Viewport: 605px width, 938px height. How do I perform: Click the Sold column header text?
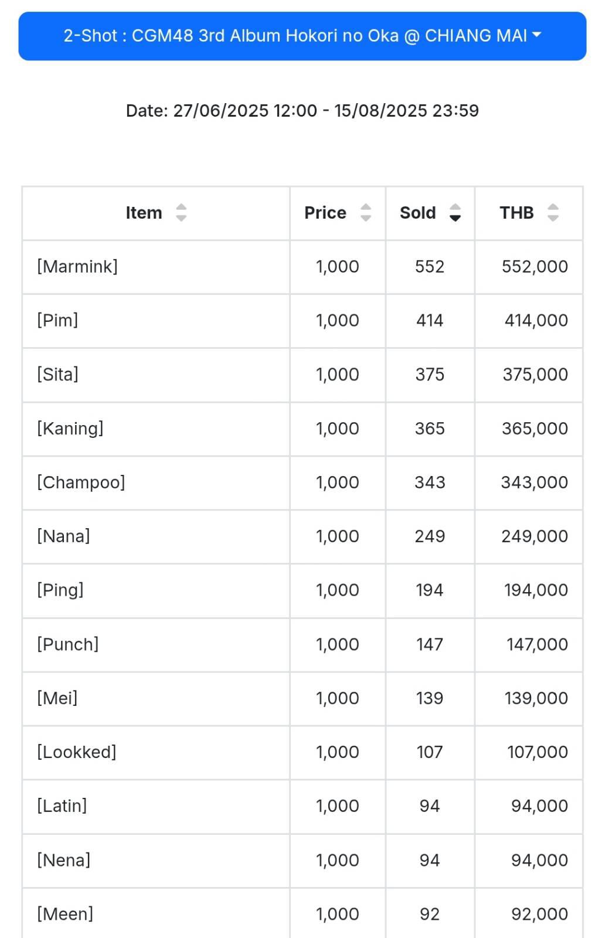[418, 213]
